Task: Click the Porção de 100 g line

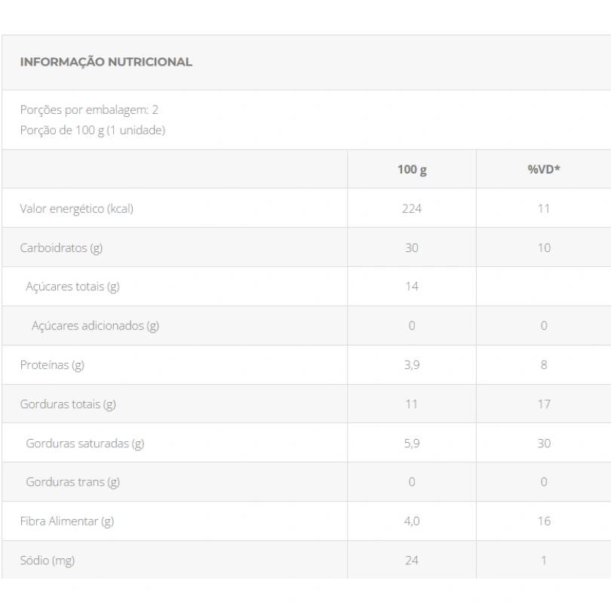Action: click(93, 130)
